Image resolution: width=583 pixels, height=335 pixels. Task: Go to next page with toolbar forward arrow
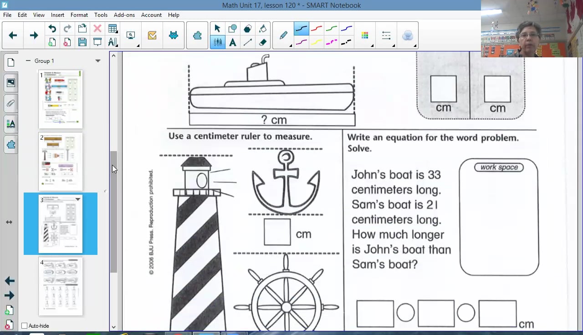click(x=34, y=35)
